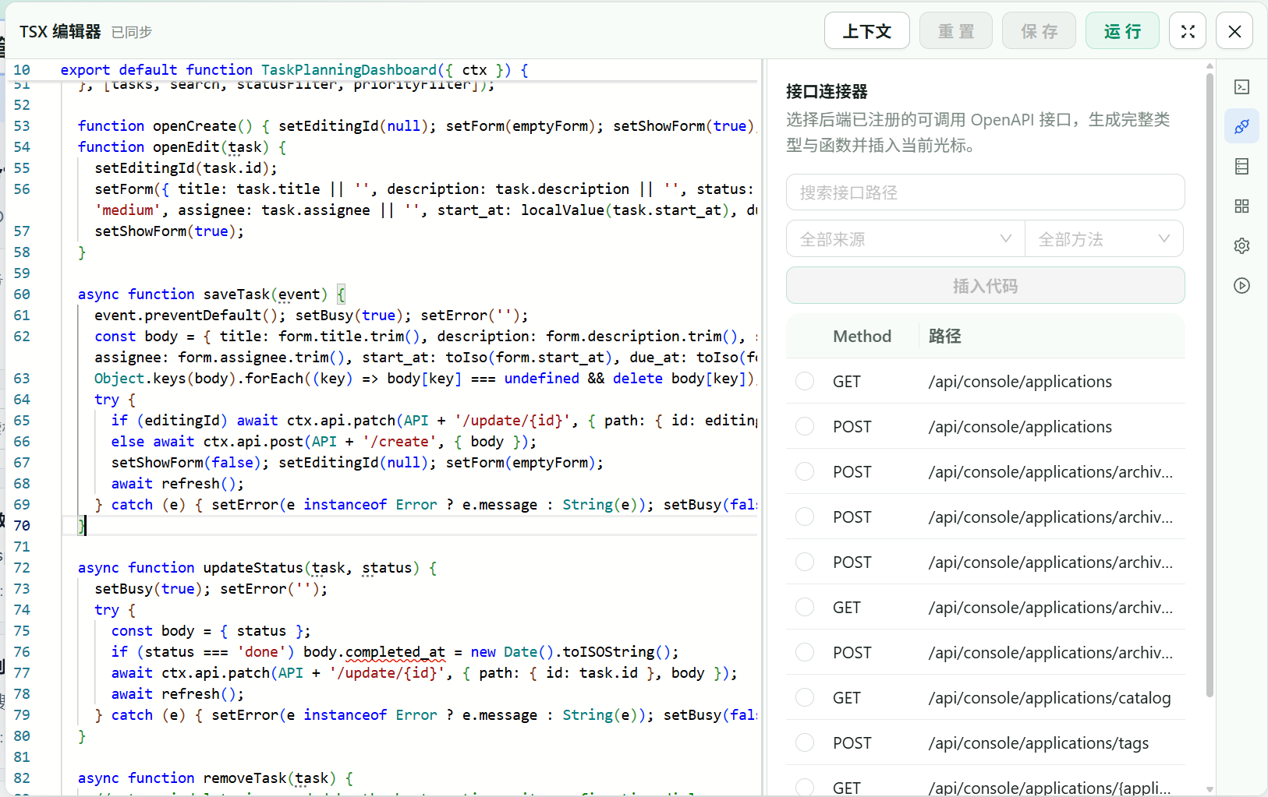Click the vertical scrollbar of connector panel
Screen dimensions: 1268x797
coord(1210,383)
